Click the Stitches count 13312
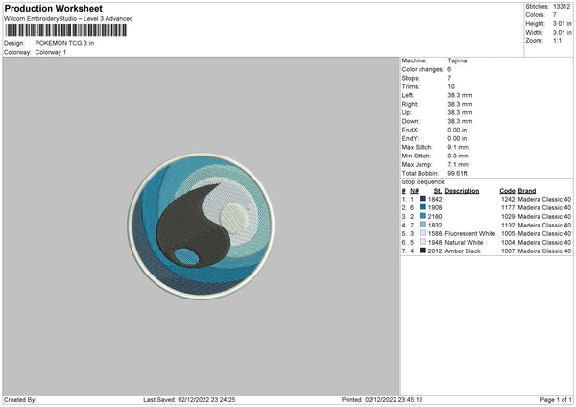Image resolution: width=576 pixels, height=407 pixels. [562, 7]
